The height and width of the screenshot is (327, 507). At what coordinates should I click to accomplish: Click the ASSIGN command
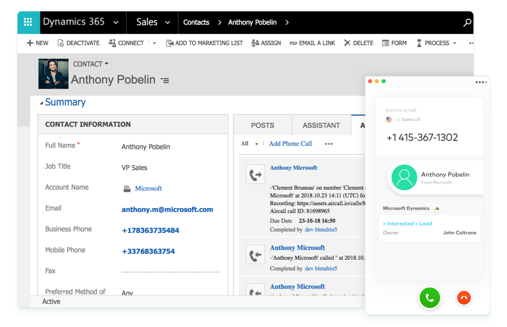[266, 43]
